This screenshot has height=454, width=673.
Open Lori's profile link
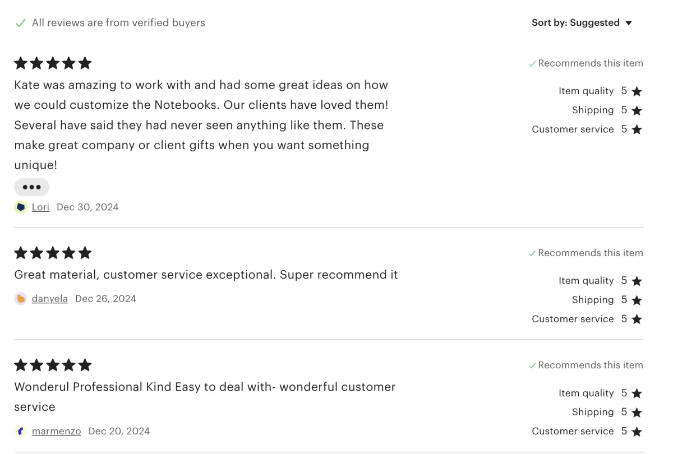click(40, 207)
